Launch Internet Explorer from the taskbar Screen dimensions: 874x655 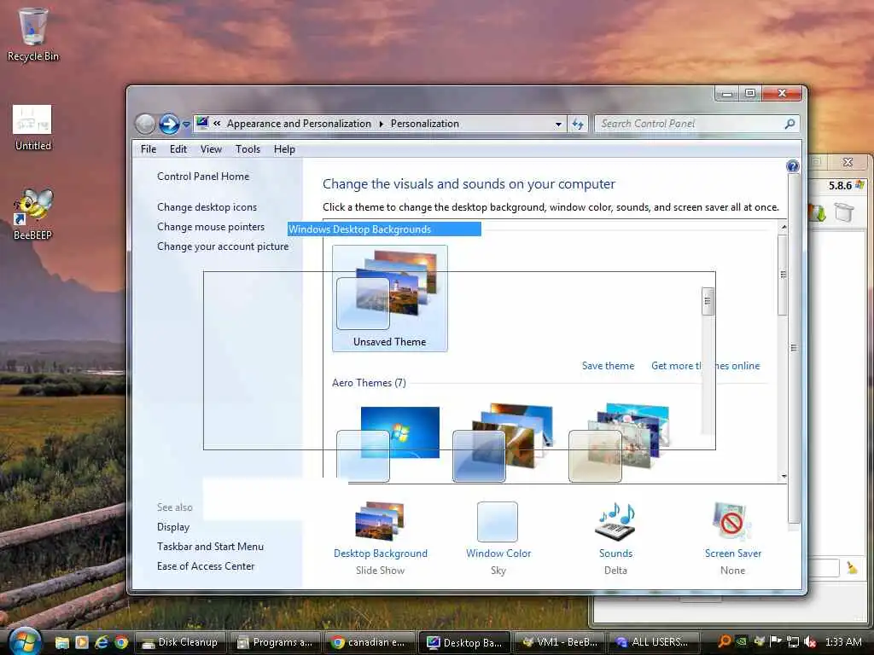pyautogui.click(x=102, y=642)
